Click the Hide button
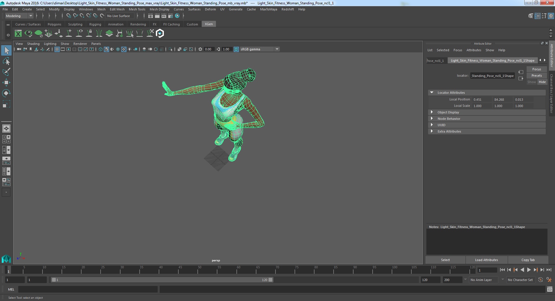This screenshot has height=301, width=555. 542,82
